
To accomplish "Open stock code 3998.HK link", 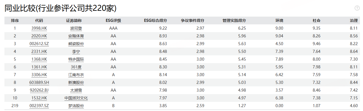I will click(x=39, y=28).
